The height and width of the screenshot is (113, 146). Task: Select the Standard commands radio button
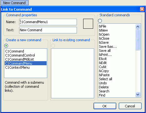tap(100, 21)
